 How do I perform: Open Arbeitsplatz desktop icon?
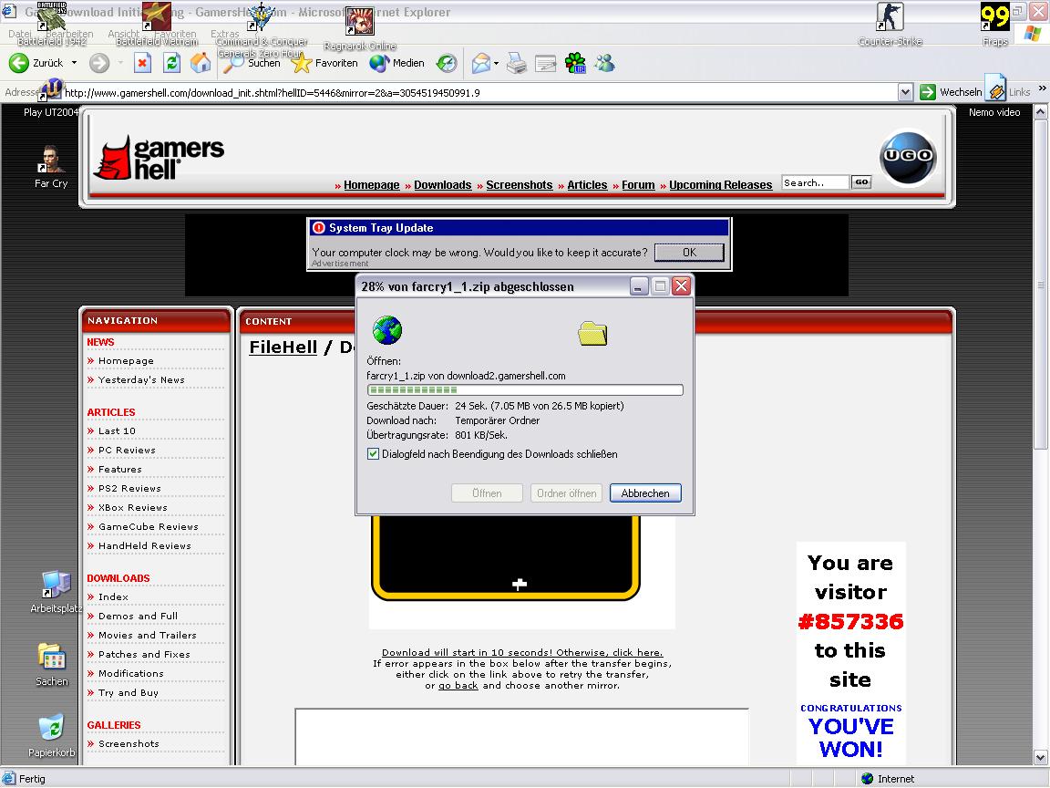(x=55, y=592)
